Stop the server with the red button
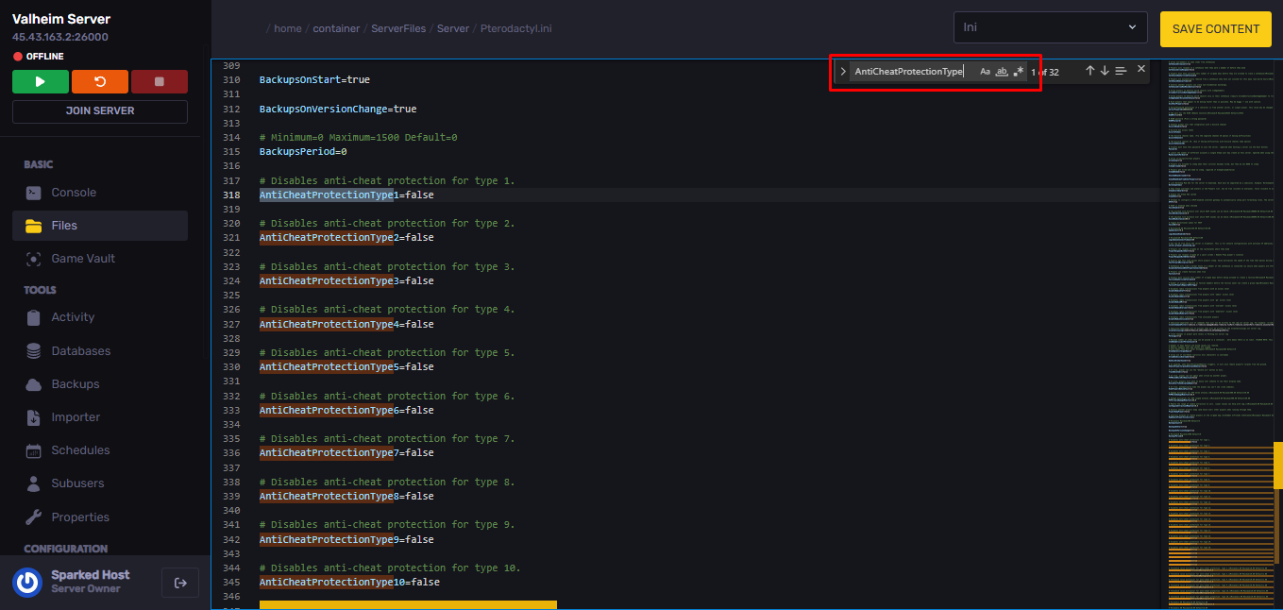 coord(160,82)
